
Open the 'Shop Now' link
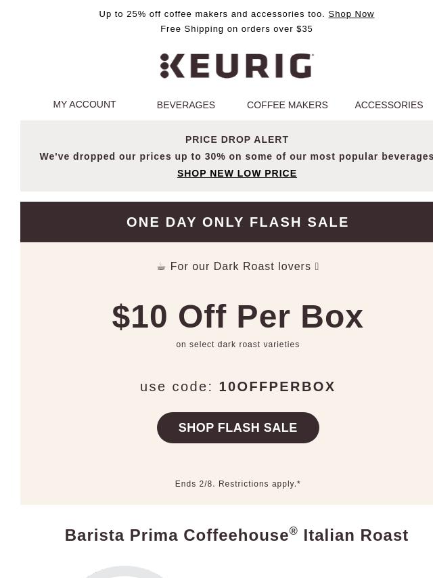[351, 14]
